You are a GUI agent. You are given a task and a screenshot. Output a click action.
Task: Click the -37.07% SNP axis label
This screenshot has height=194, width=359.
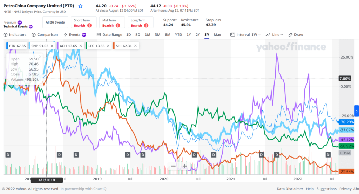346,130
